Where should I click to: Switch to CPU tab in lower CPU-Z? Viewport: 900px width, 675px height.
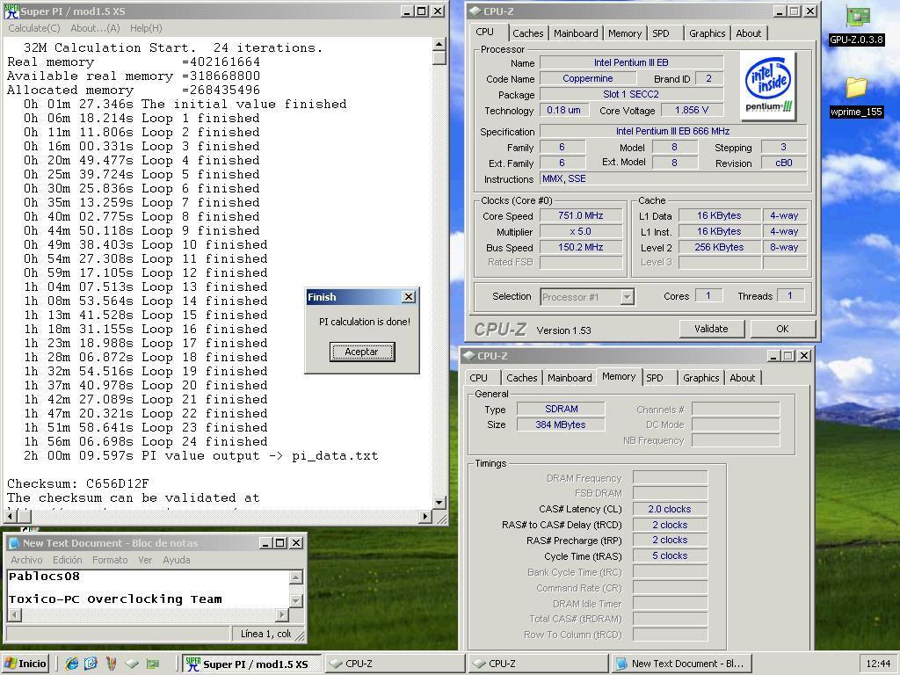[479, 378]
